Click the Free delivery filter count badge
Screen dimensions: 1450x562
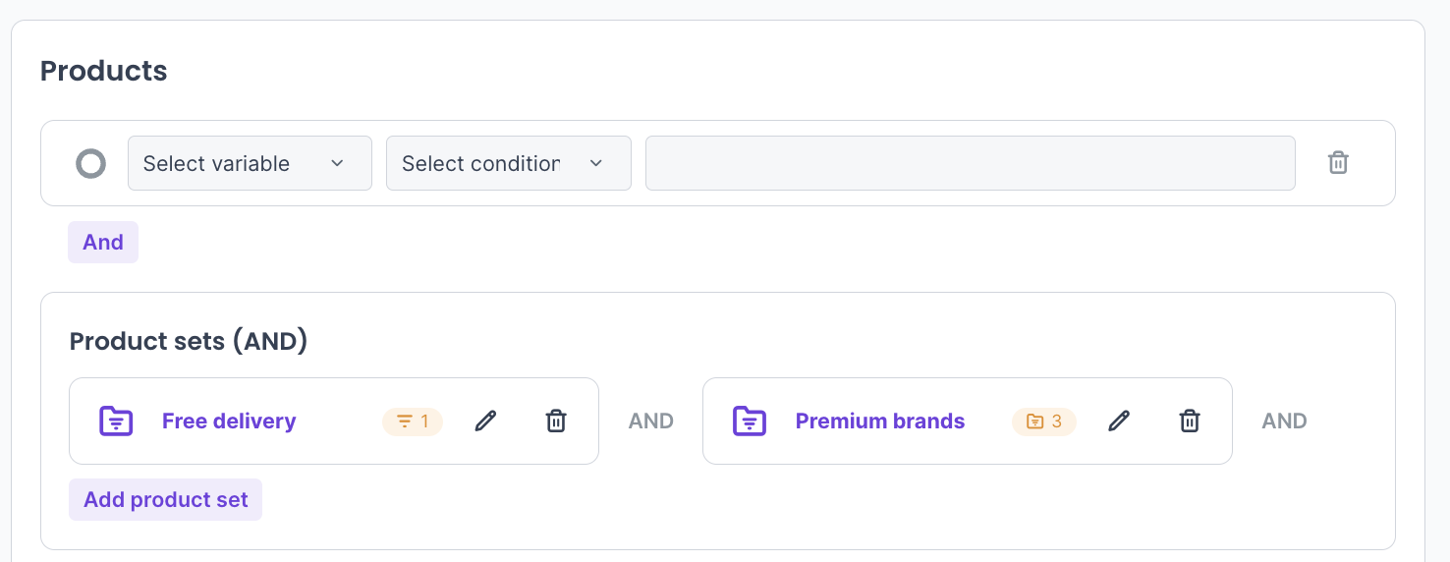pyautogui.click(x=413, y=421)
